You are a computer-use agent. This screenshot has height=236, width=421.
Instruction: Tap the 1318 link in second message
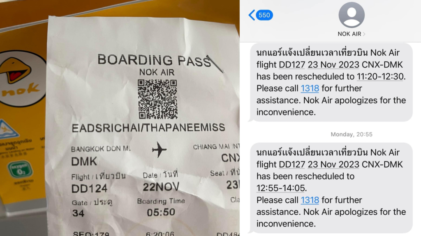point(310,200)
